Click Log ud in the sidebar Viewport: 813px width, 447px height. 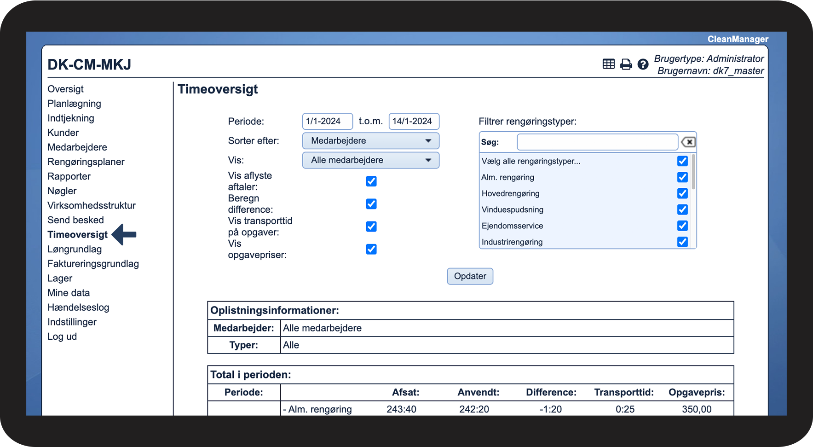[x=62, y=337]
